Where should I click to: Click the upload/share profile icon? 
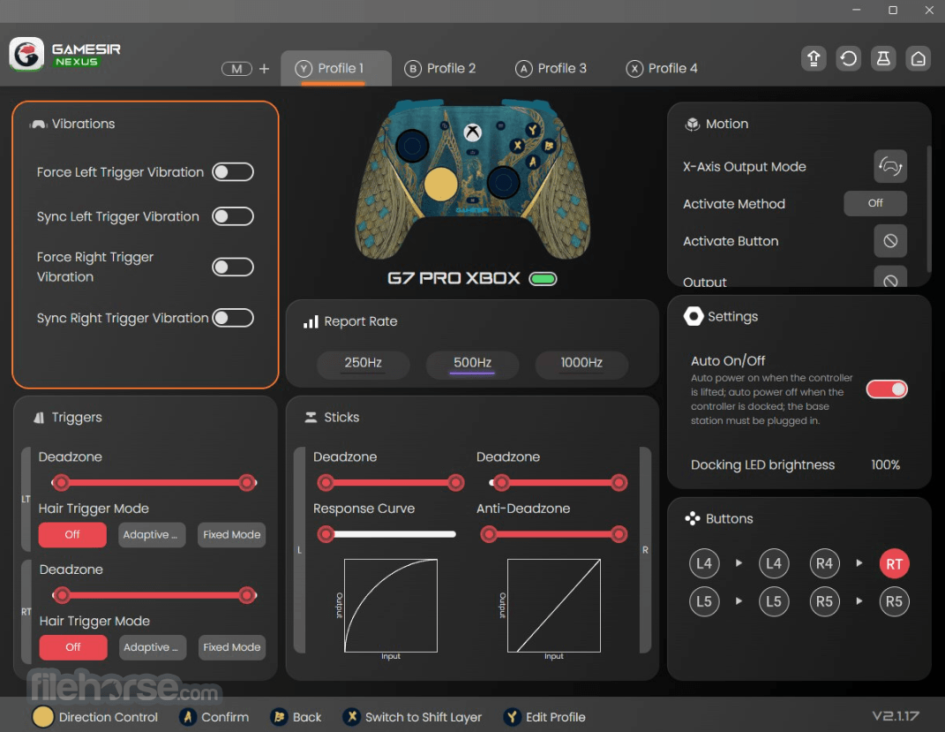tap(814, 58)
